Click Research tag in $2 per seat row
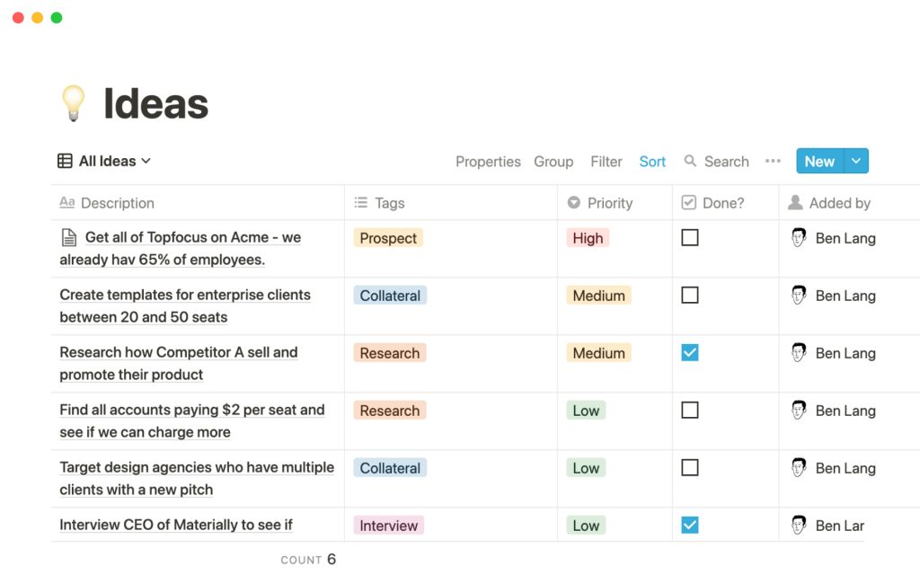Image resolution: width=920 pixels, height=575 pixels. point(390,410)
